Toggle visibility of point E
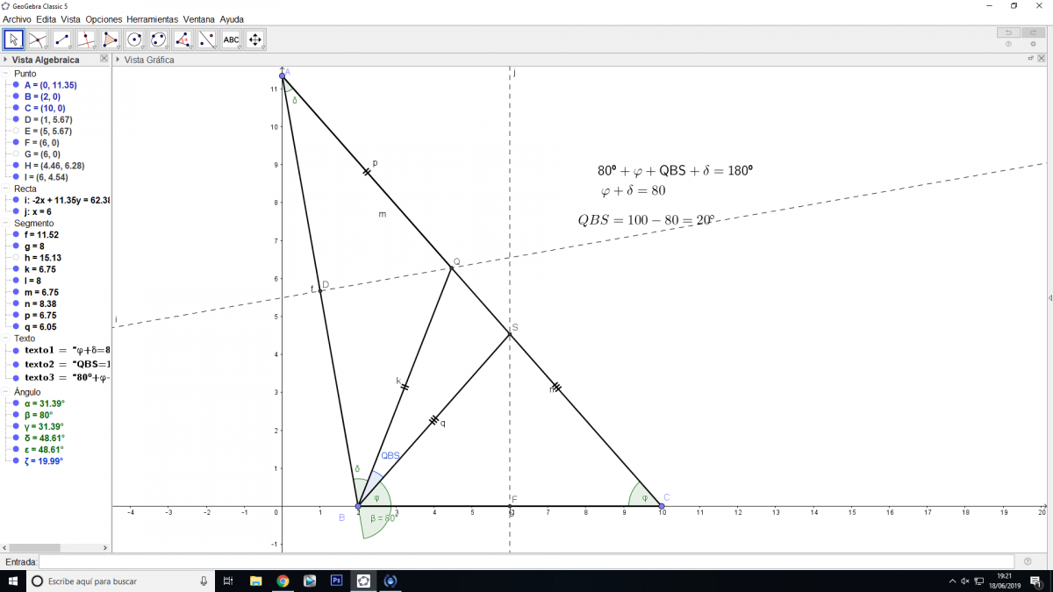This screenshot has width=1053, height=592. click(x=16, y=131)
